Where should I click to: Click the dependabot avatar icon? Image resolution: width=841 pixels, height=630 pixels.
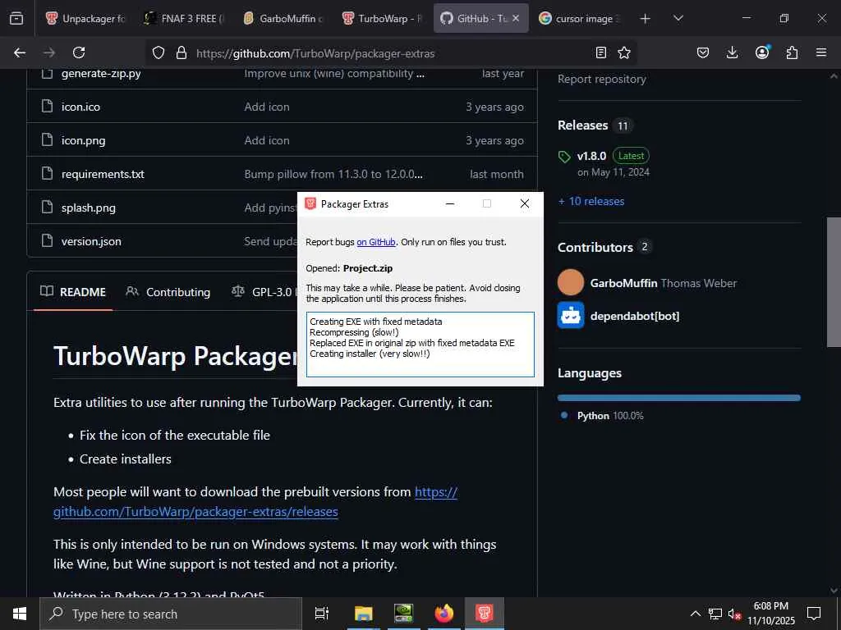coord(571,316)
